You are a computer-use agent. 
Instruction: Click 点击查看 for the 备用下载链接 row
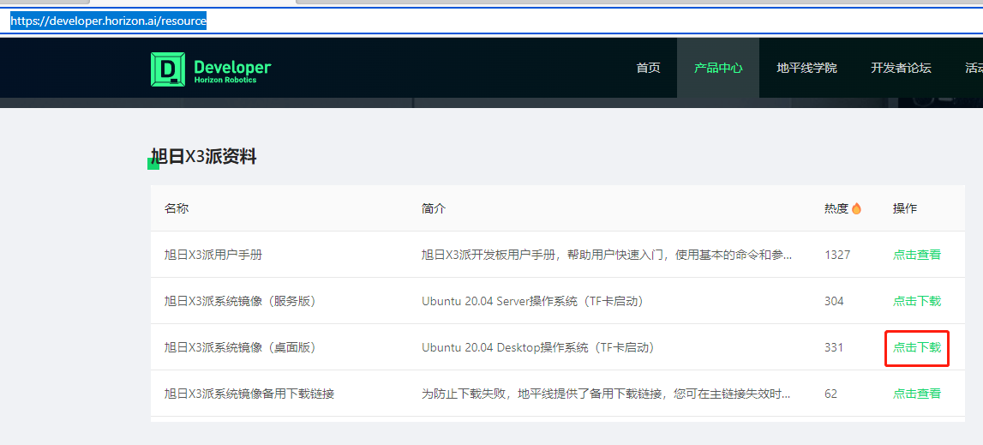[x=917, y=394]
